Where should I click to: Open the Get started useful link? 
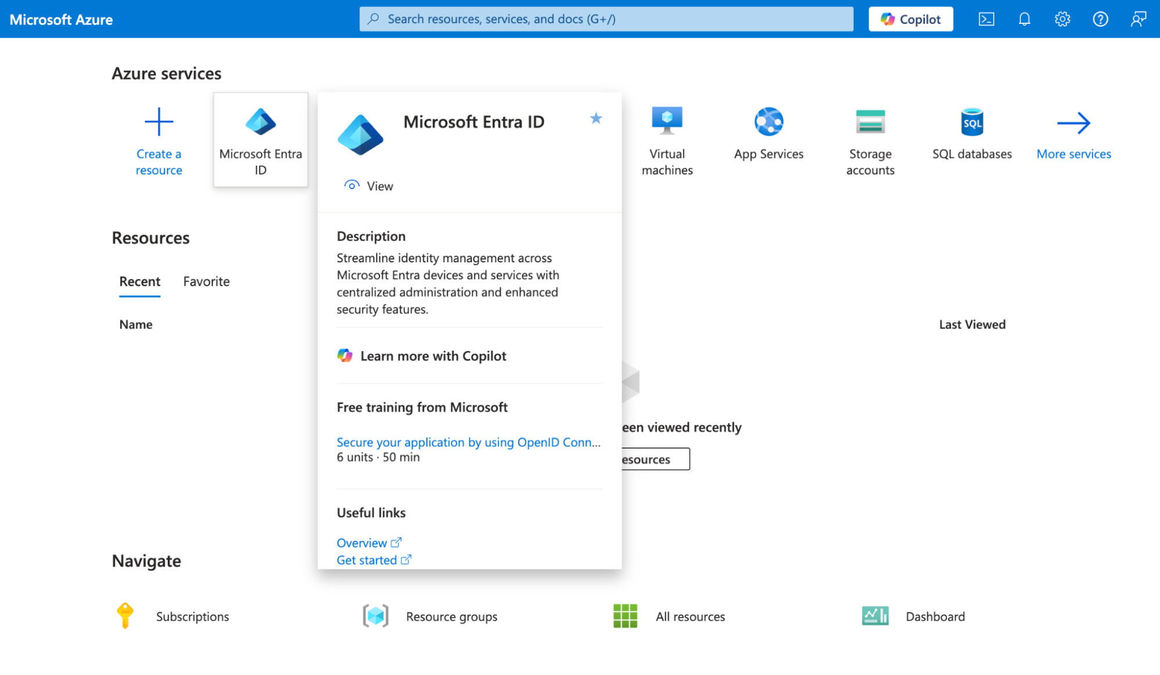[367, 560]
